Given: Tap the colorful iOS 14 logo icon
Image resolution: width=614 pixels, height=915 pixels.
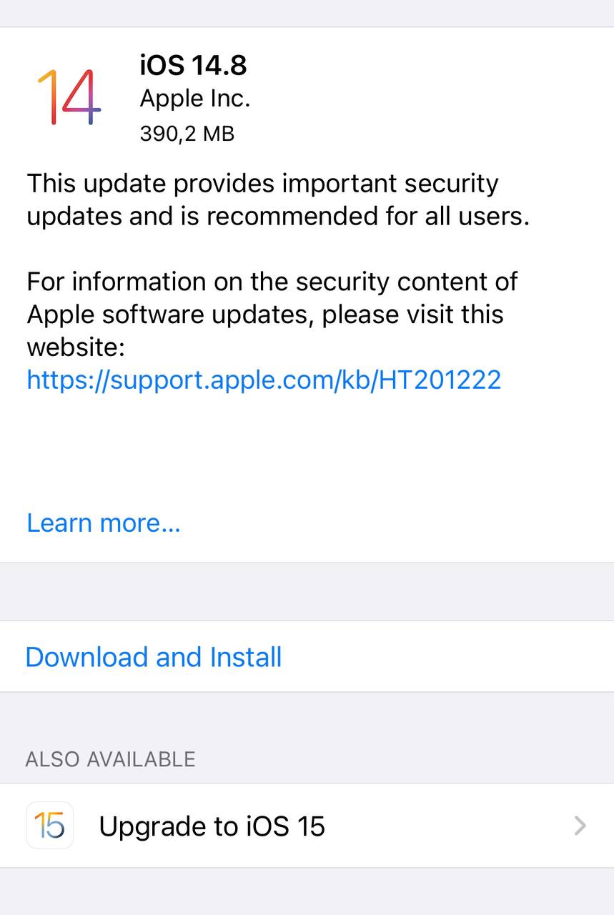Looking at the screenshot, I should [x=69, y=97].
